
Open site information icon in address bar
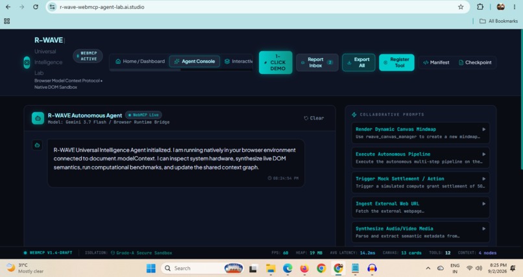pos(53,7)
